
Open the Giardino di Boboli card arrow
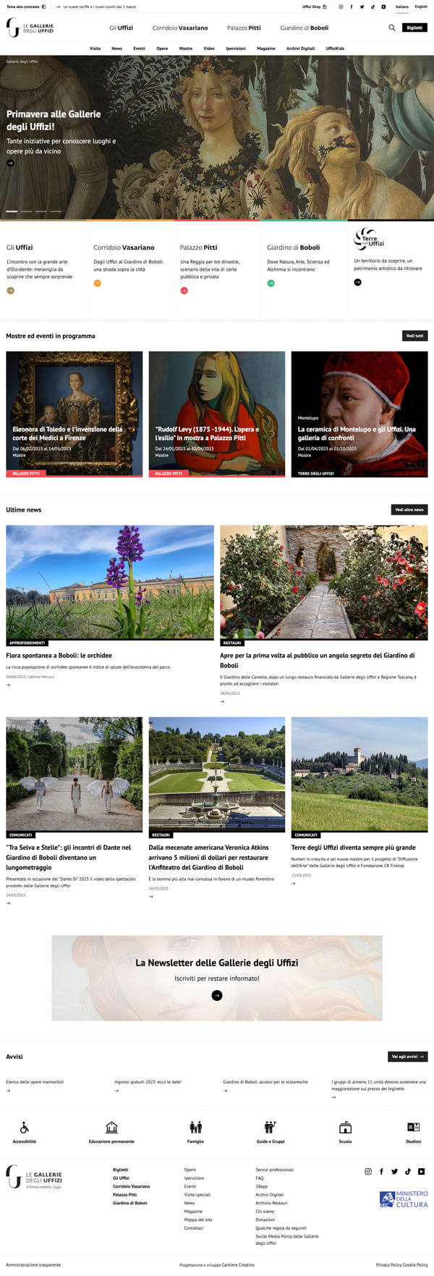271,283
